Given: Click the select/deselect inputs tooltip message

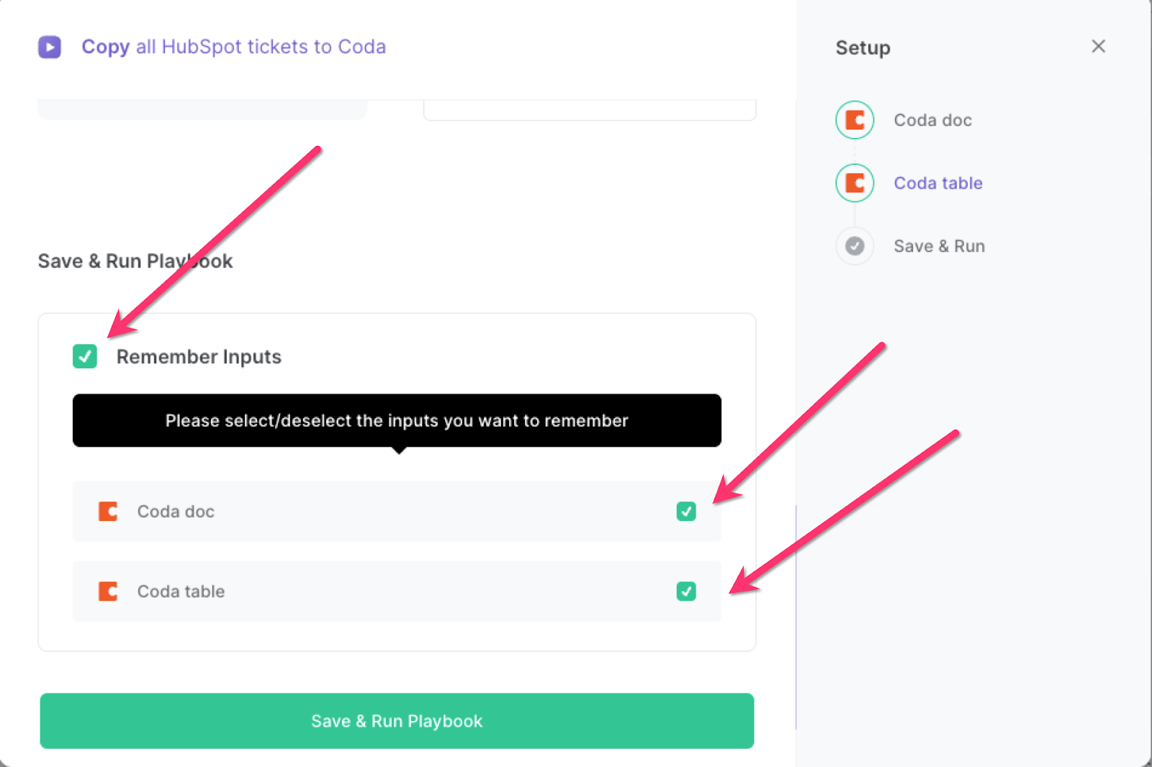Looking at the screenshot, I should point(397,421).
